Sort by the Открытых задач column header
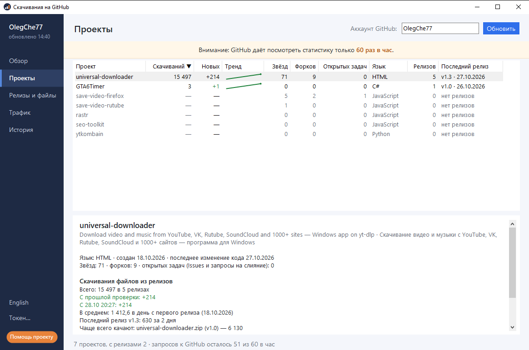Image resolution: width=529 pixels, height=350 pixels. (344, 67)
